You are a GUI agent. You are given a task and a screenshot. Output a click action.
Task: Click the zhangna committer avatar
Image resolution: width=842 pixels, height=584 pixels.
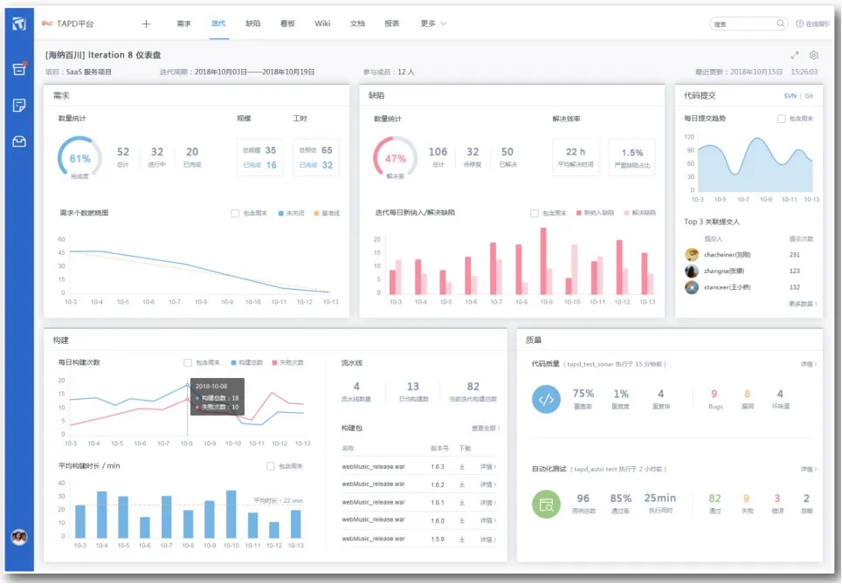[x=692, y=271]
